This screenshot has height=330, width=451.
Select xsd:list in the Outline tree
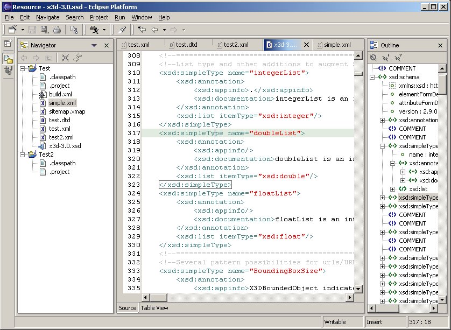pos(418,189)
